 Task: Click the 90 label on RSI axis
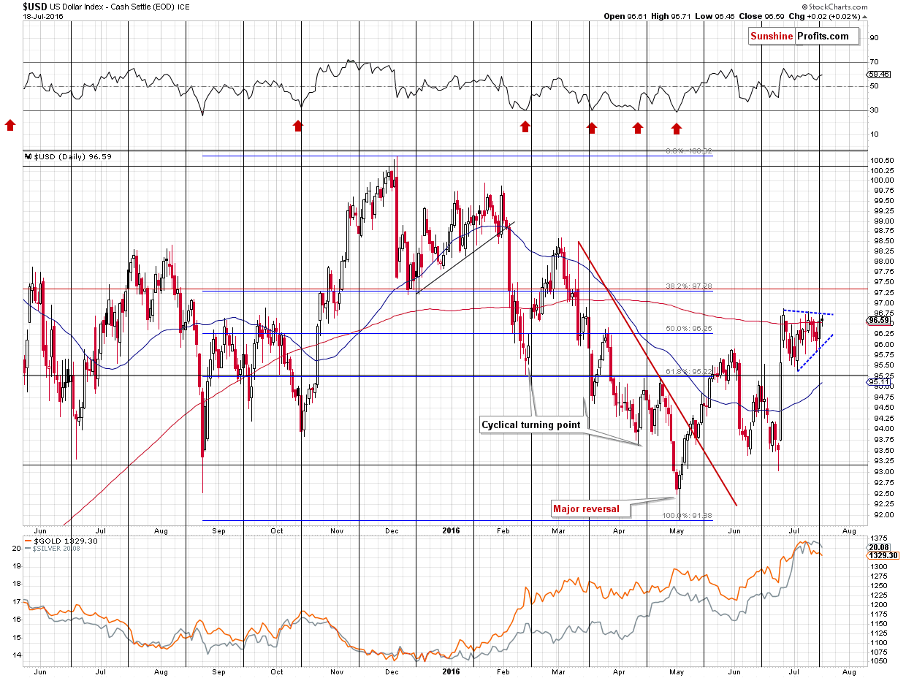coord(875,38)
